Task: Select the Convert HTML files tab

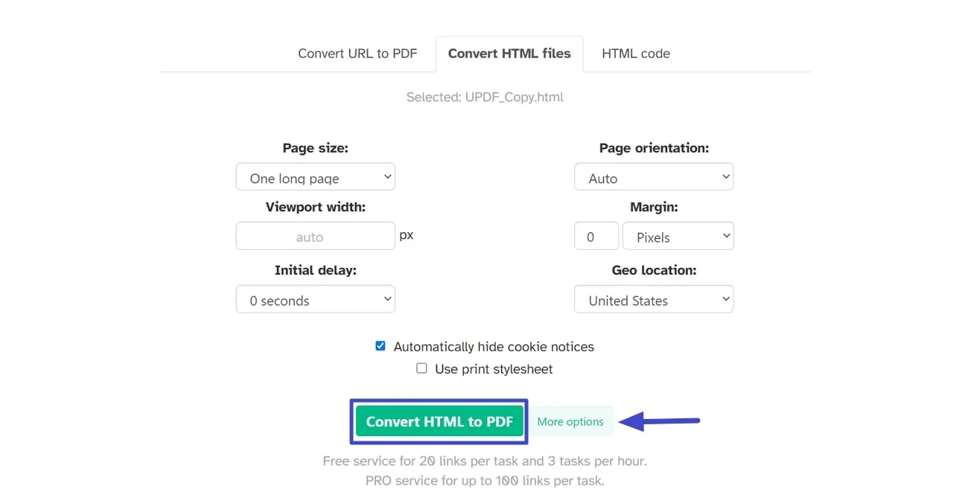Action: 509,53
